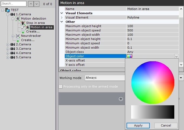Viewport: 184px width, 130px height.
Task: Click the Neurotracker icon in tree
Action: [x=18, y=36]
